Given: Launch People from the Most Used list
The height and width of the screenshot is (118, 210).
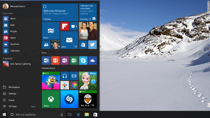Looking at the screenshot, I should (10, 31).
